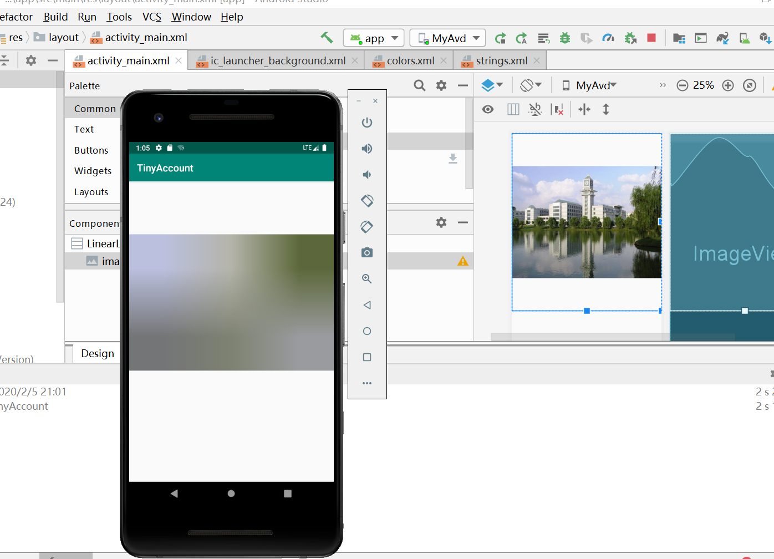Open the Run Anything icon in toolbar
The height and width of the screenshot is (559, 774).
(701, 38)
